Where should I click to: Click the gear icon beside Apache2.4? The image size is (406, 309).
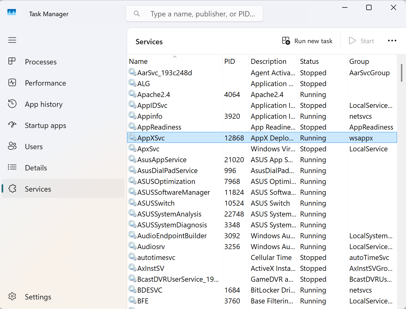coord(133,94)
